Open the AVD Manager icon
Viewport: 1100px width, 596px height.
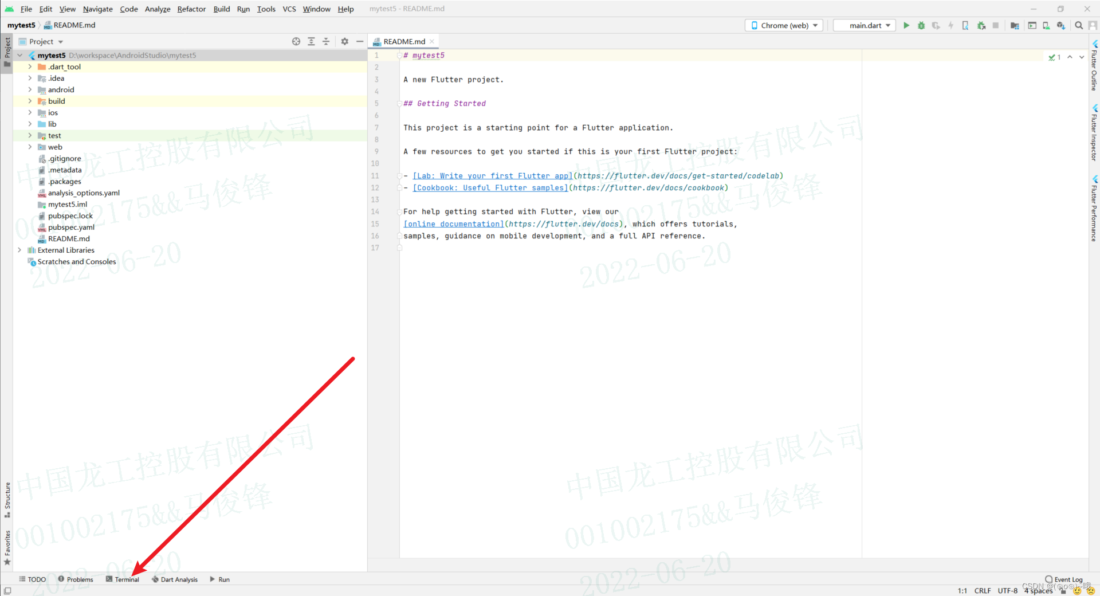[1046, 25]
